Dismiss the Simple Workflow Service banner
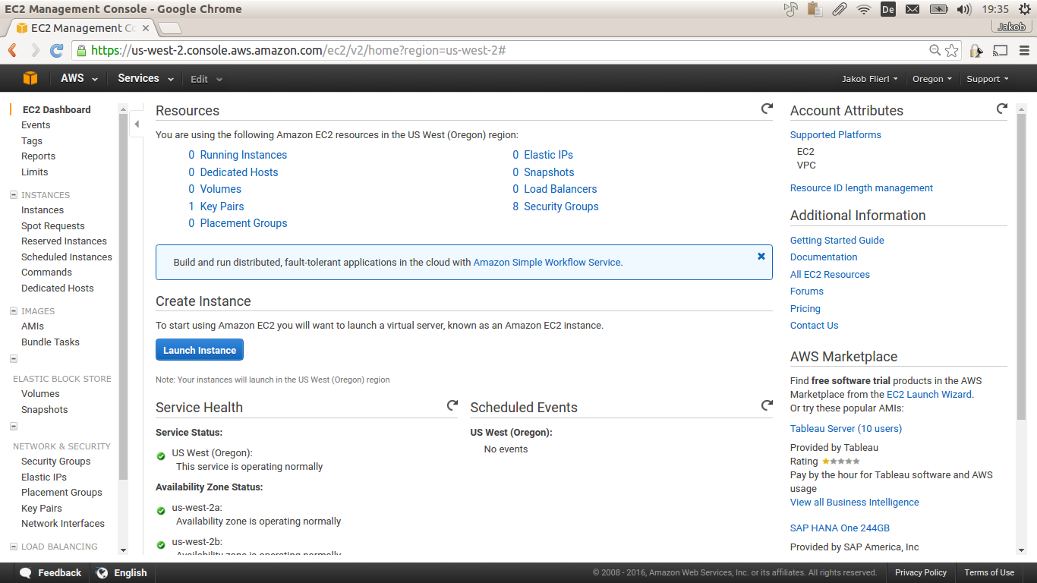 pyautogui.click(x=761, y=257)
